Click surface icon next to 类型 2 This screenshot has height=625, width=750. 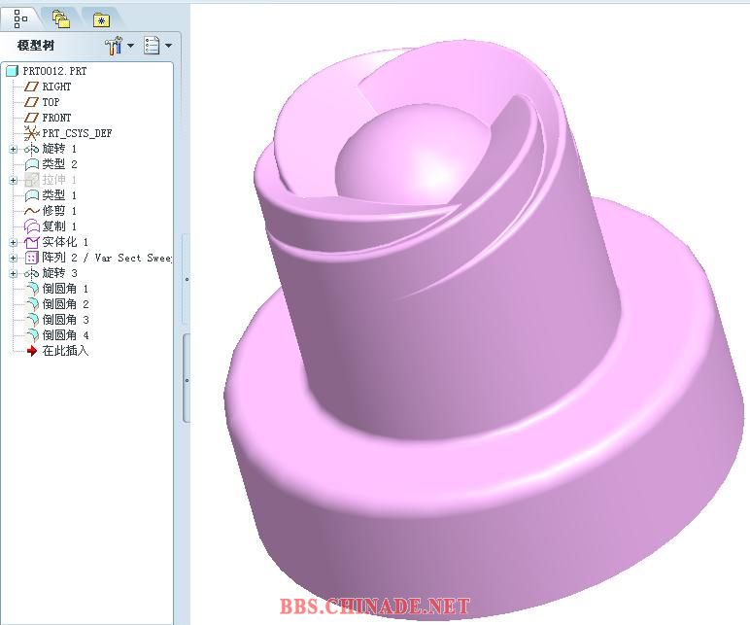pyautogui.click(x=31, y=164)
